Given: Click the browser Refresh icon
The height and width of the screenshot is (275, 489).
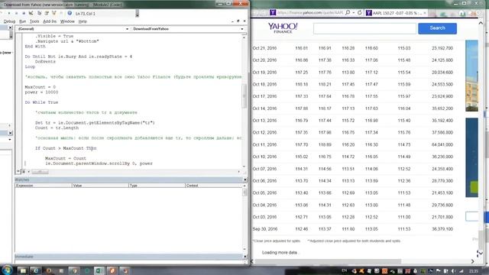Looking at the screenshot, I should coord(360,12).
